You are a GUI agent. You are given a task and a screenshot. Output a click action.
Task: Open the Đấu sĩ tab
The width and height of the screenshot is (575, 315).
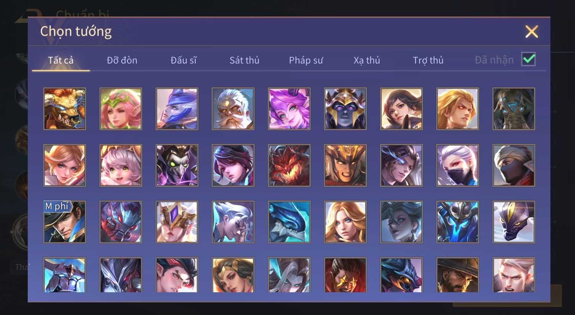click(184, 60)
